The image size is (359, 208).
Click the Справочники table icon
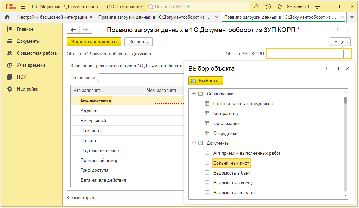click(201, 94)
